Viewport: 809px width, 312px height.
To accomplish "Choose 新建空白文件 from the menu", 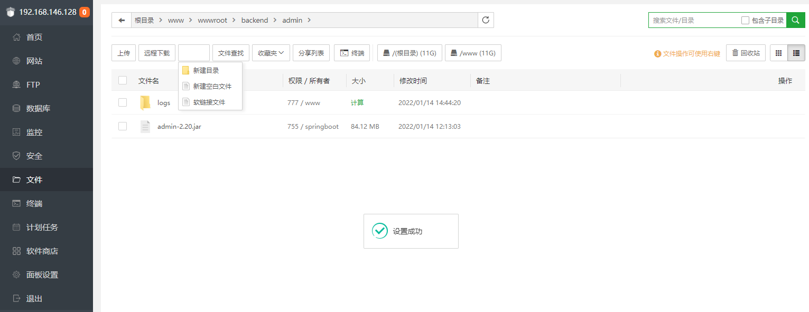I will pos(212,86).
